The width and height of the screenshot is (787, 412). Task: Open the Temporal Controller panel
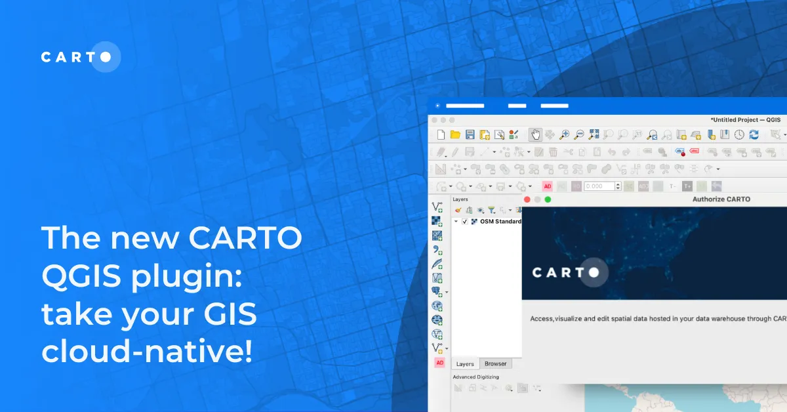(x=739, y=134)
